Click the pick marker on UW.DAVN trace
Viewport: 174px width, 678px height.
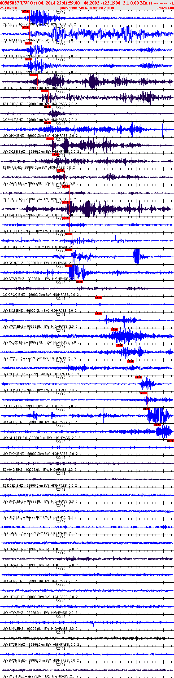pyautogui.click(x=60, y=170)
